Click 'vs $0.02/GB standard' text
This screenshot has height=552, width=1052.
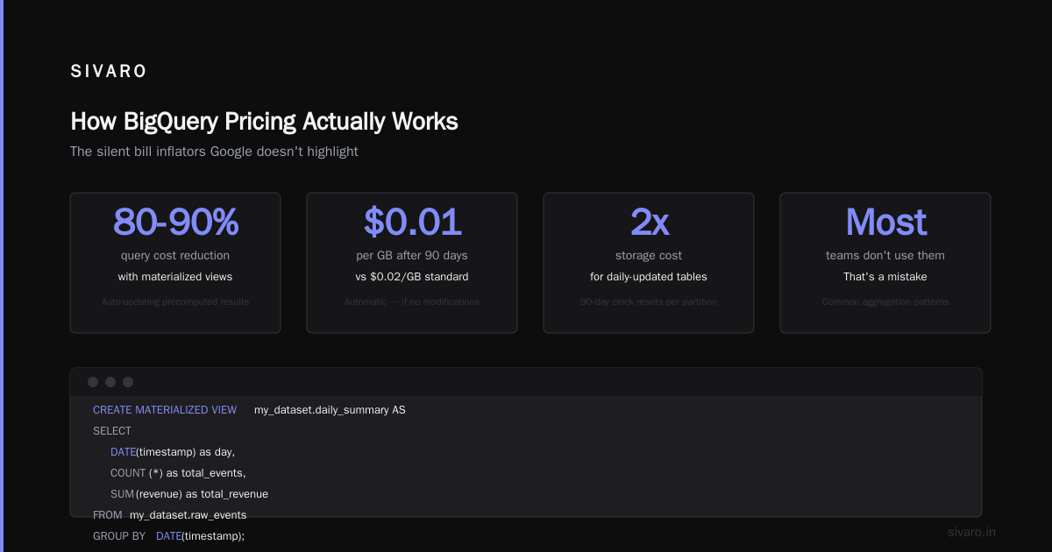coord(412,277)
